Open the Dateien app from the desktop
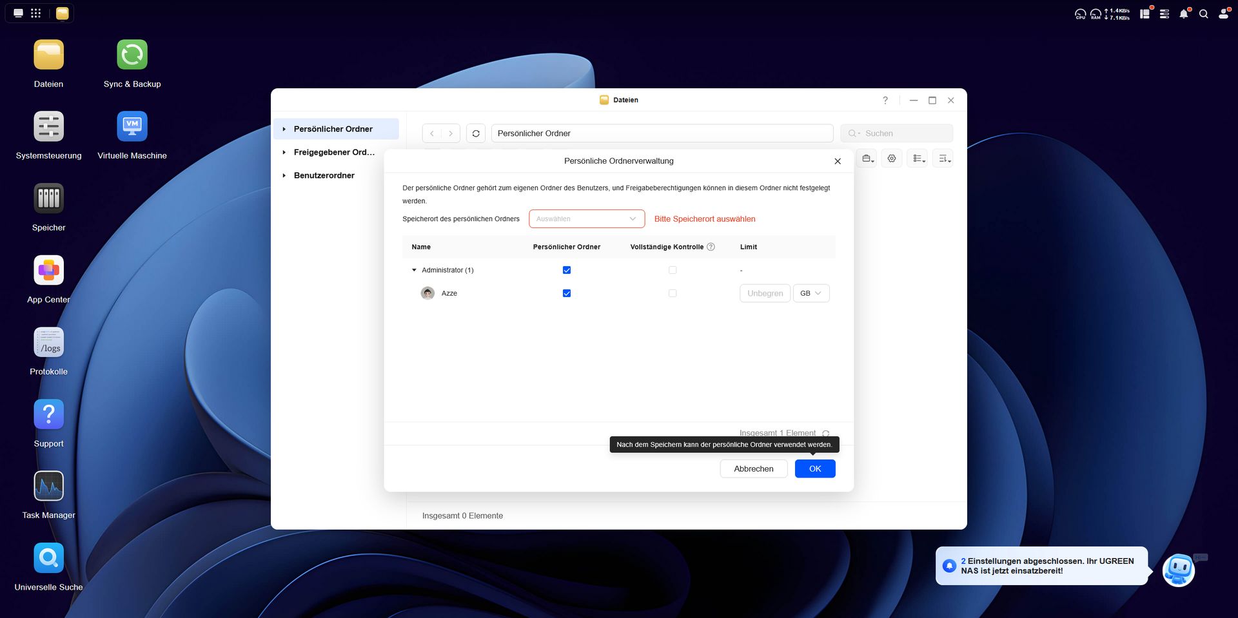Image resolution: width=1238 pixels, height=618 pixels. (48, 55)
